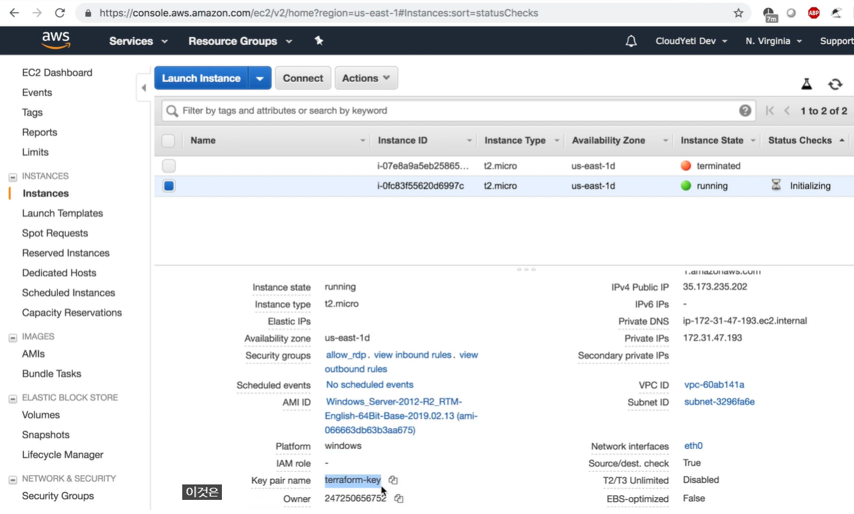Collapse the NETWORK & SECURITY section
The height and width of the screenshot is (514, 854).
pyautogui.click(x=13, y=480)
